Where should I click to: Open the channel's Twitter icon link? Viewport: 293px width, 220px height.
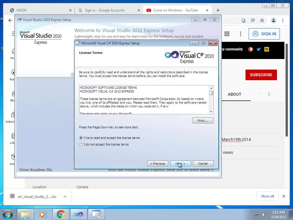pyautogui.click(x=259, y=49)
